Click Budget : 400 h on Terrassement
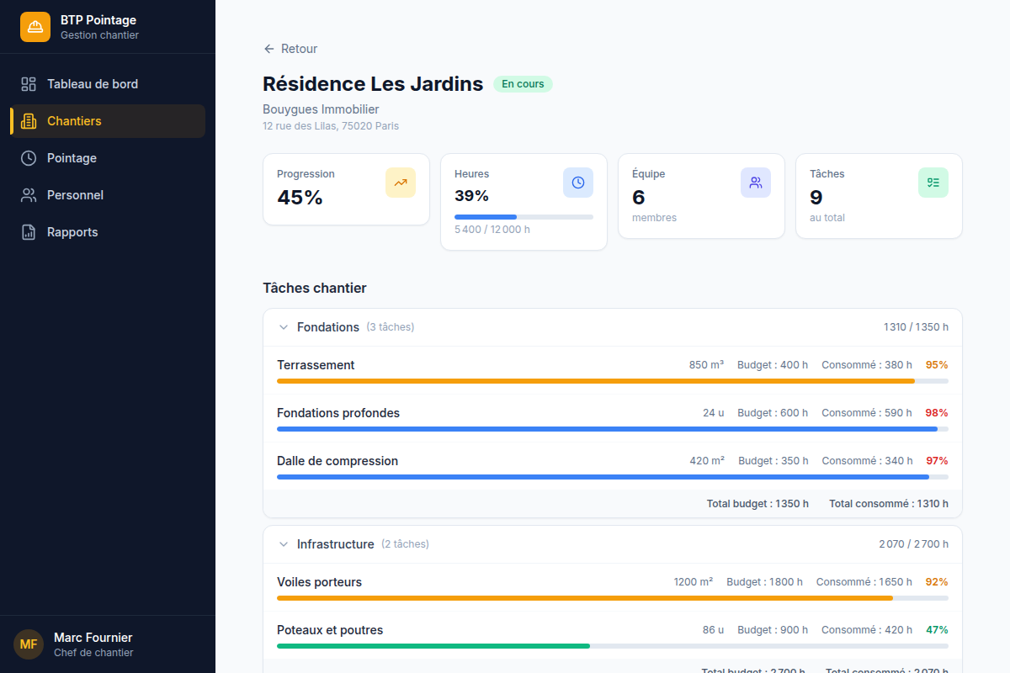This screenshot has height=673, width=1010. pyautogui.click(x=773, y=365)
